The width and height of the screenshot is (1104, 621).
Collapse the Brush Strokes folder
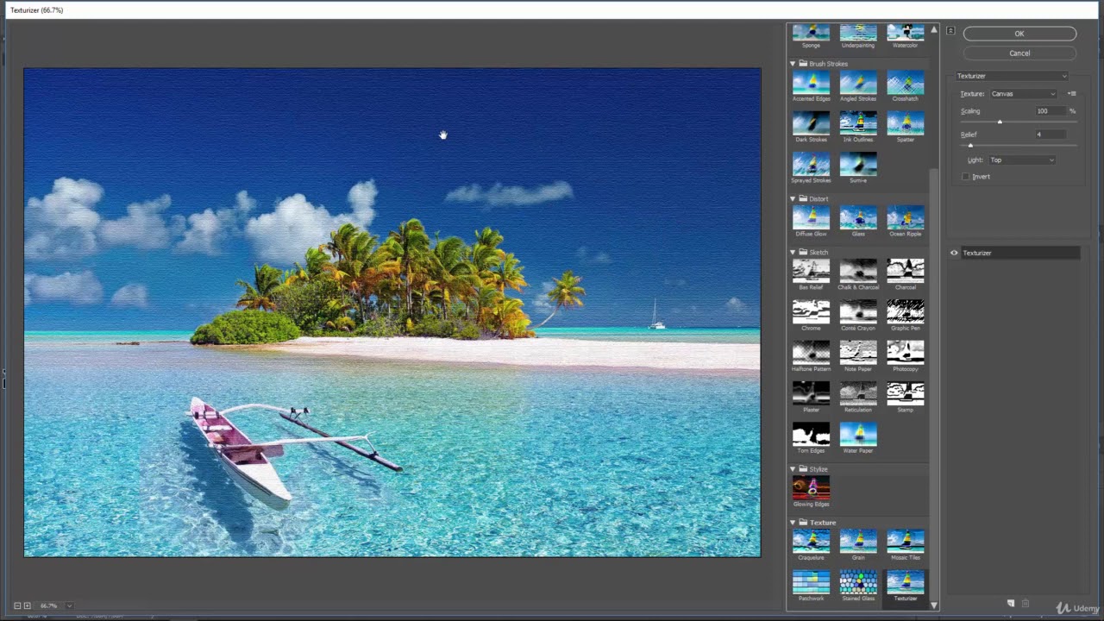coord(793,64)
